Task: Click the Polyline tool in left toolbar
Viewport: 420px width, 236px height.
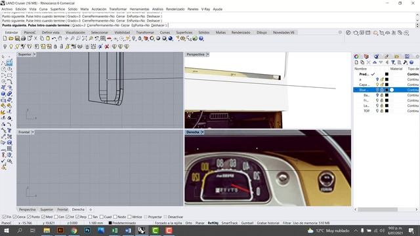Action: pos(3,63)
